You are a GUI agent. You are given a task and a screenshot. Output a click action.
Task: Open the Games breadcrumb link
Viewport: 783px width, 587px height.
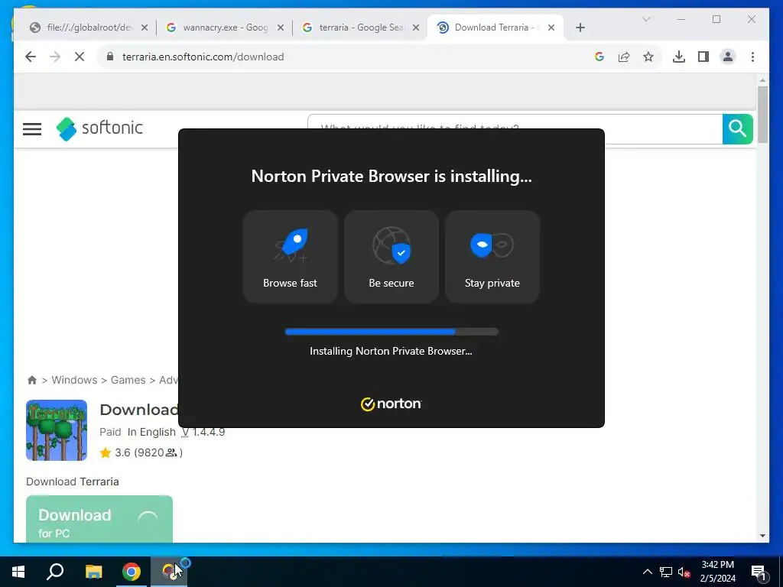(x=128, y=380)
